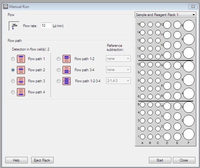Click the Eject Rack button
This screenshot has height=168, width=200.
[x=42, y=160]
